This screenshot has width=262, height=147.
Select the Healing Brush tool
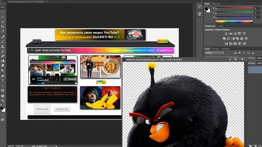point(2,37)
